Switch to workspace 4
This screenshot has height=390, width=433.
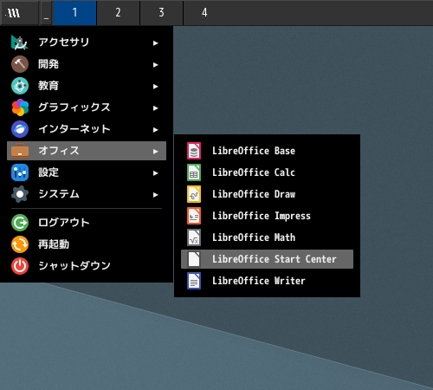(x=204, y=13)
